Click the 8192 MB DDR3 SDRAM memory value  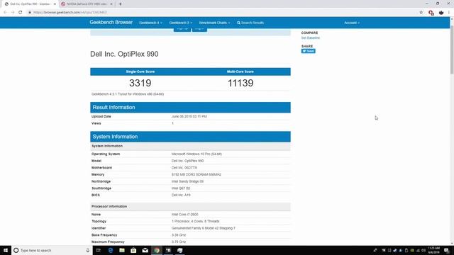click(196, 175)
